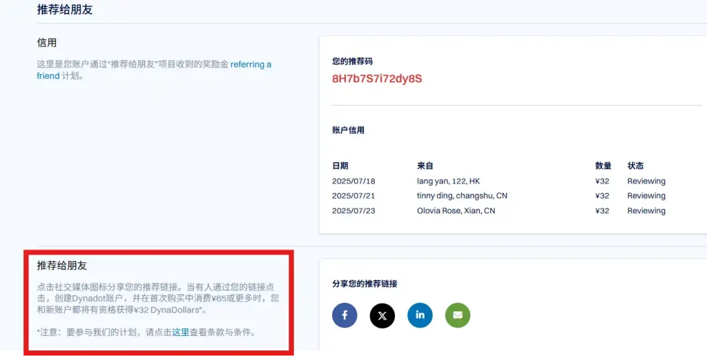Share referral link via Facebook icon
The height and width of the screenshot is (356, 707).
(x=345, y=315)
